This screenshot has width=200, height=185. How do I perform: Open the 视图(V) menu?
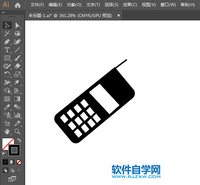pyautogui.click(x=149, y=5)
